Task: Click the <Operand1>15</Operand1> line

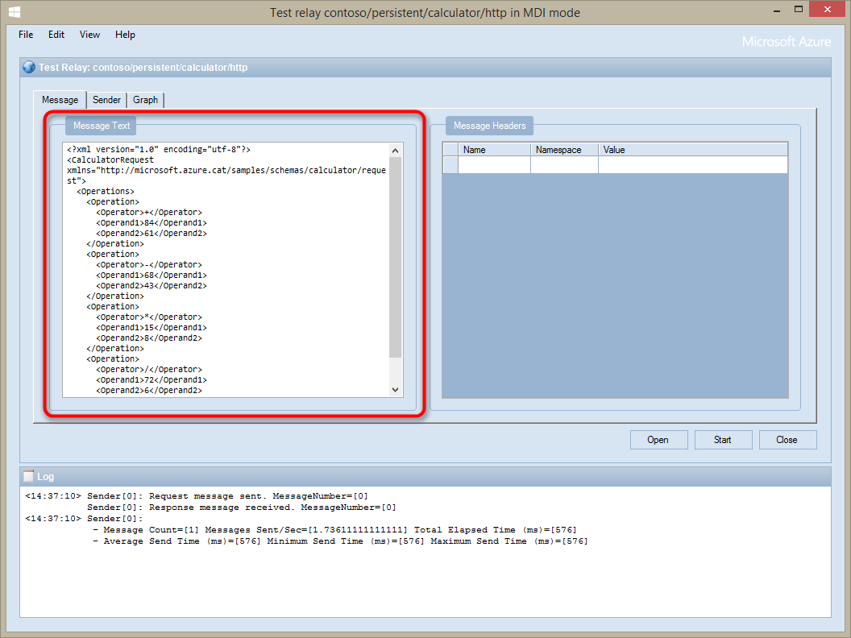Action: tap(152, 328)
